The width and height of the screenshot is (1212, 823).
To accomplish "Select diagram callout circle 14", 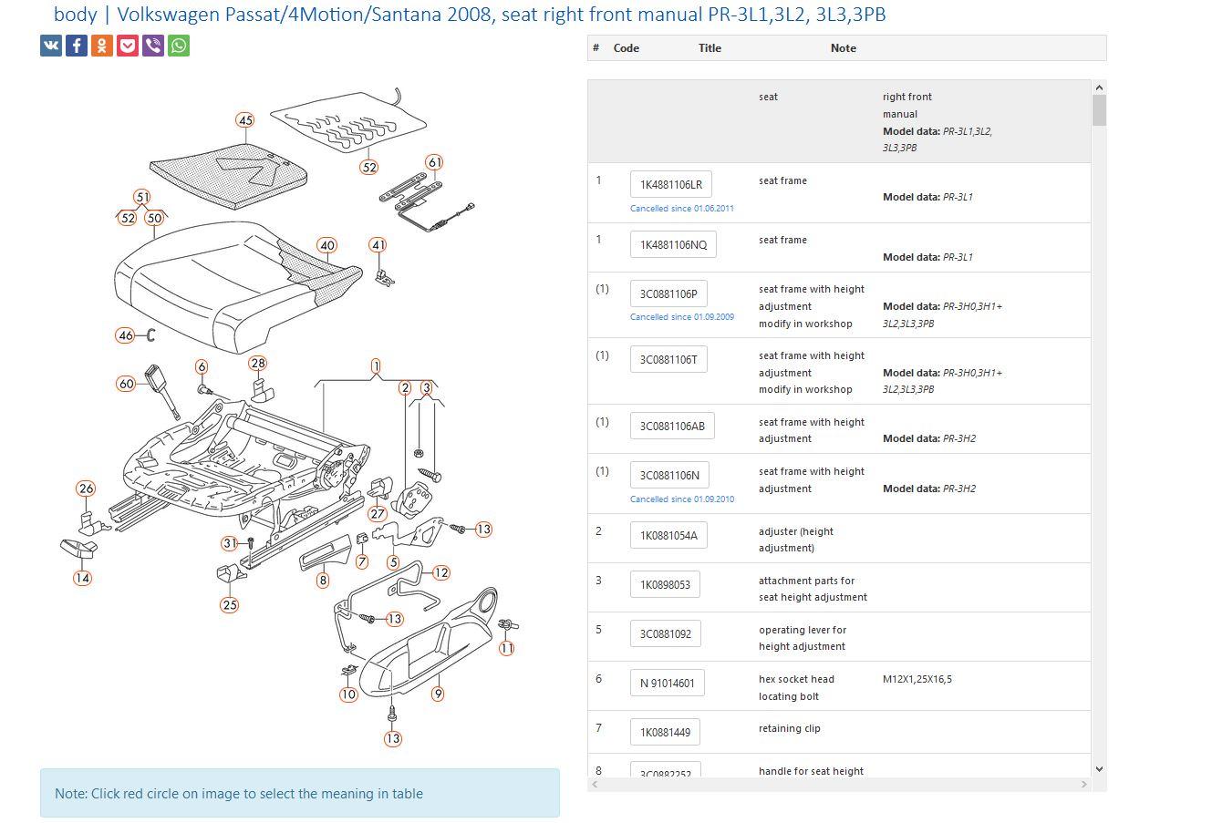I will point(83,578).
